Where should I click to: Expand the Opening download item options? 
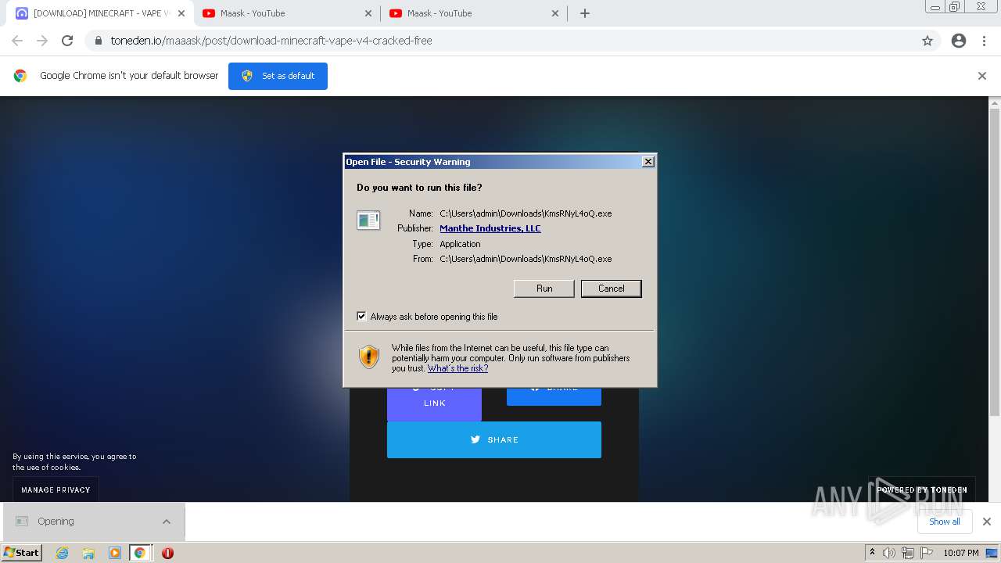(x=167, y=522)
